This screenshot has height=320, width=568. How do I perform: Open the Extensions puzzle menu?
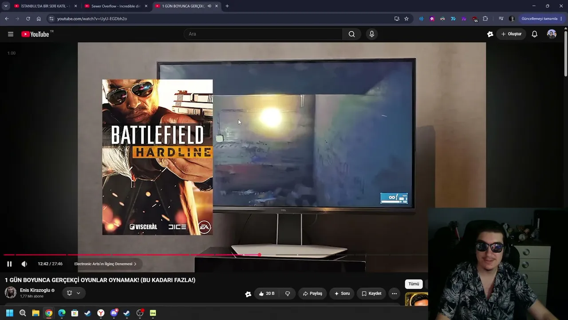pyautogui.click(x=485, y=19)
